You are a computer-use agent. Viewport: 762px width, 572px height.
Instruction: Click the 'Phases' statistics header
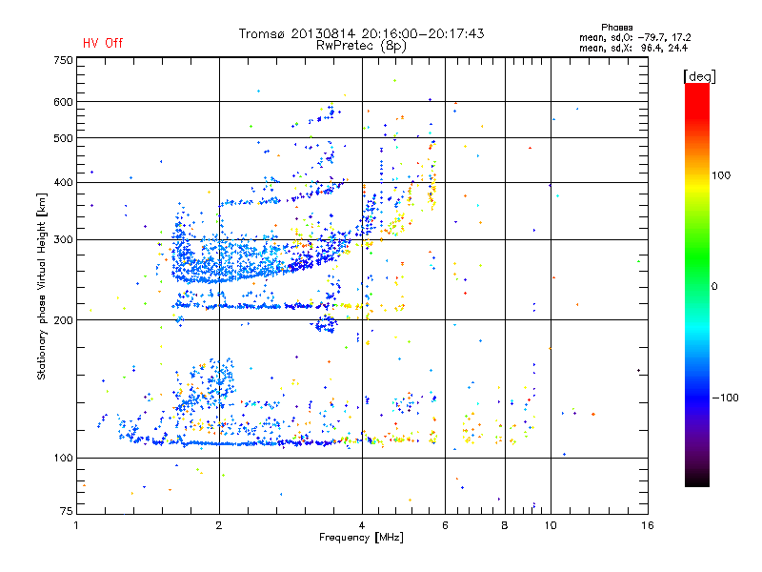(x=616, y=28)
